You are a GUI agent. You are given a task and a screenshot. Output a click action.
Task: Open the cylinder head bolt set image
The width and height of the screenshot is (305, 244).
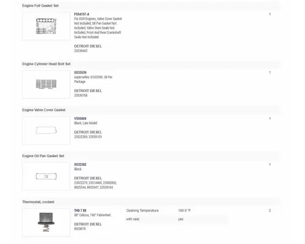click(x=46, y=84)
